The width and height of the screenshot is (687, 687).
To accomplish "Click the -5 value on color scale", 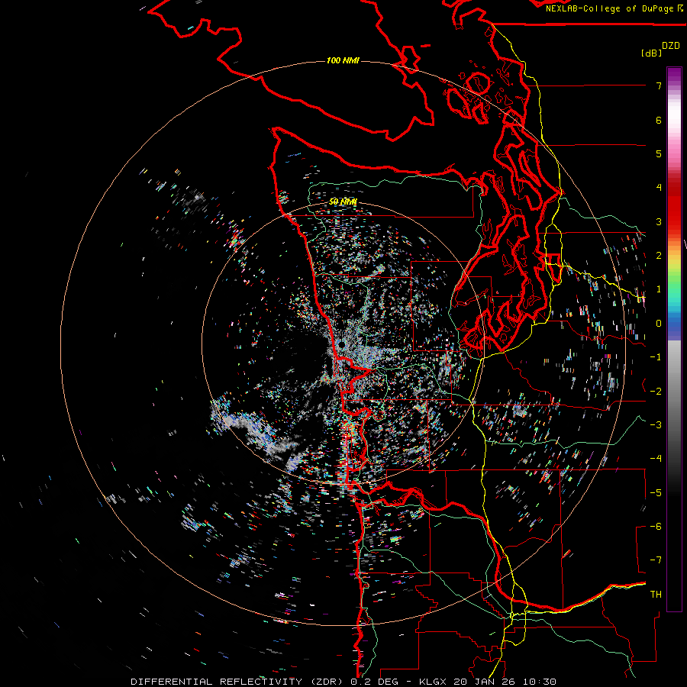I will (x=656, y=493).
